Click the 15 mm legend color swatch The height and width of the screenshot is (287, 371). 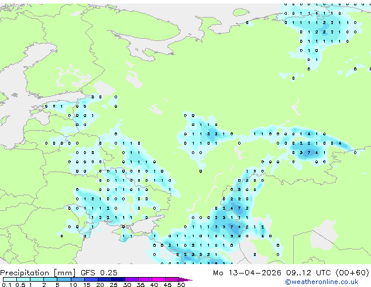(x=91, y=279)
